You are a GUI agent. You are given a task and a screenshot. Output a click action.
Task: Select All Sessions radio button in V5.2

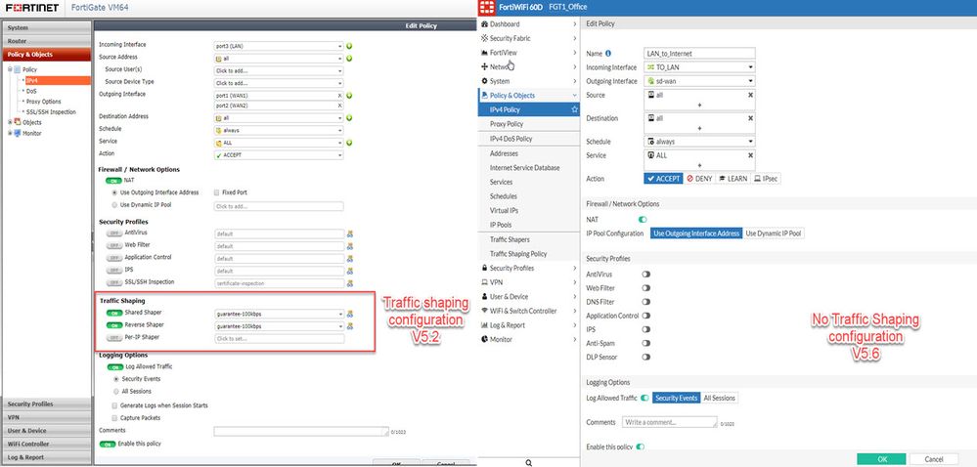click(116, 392)
